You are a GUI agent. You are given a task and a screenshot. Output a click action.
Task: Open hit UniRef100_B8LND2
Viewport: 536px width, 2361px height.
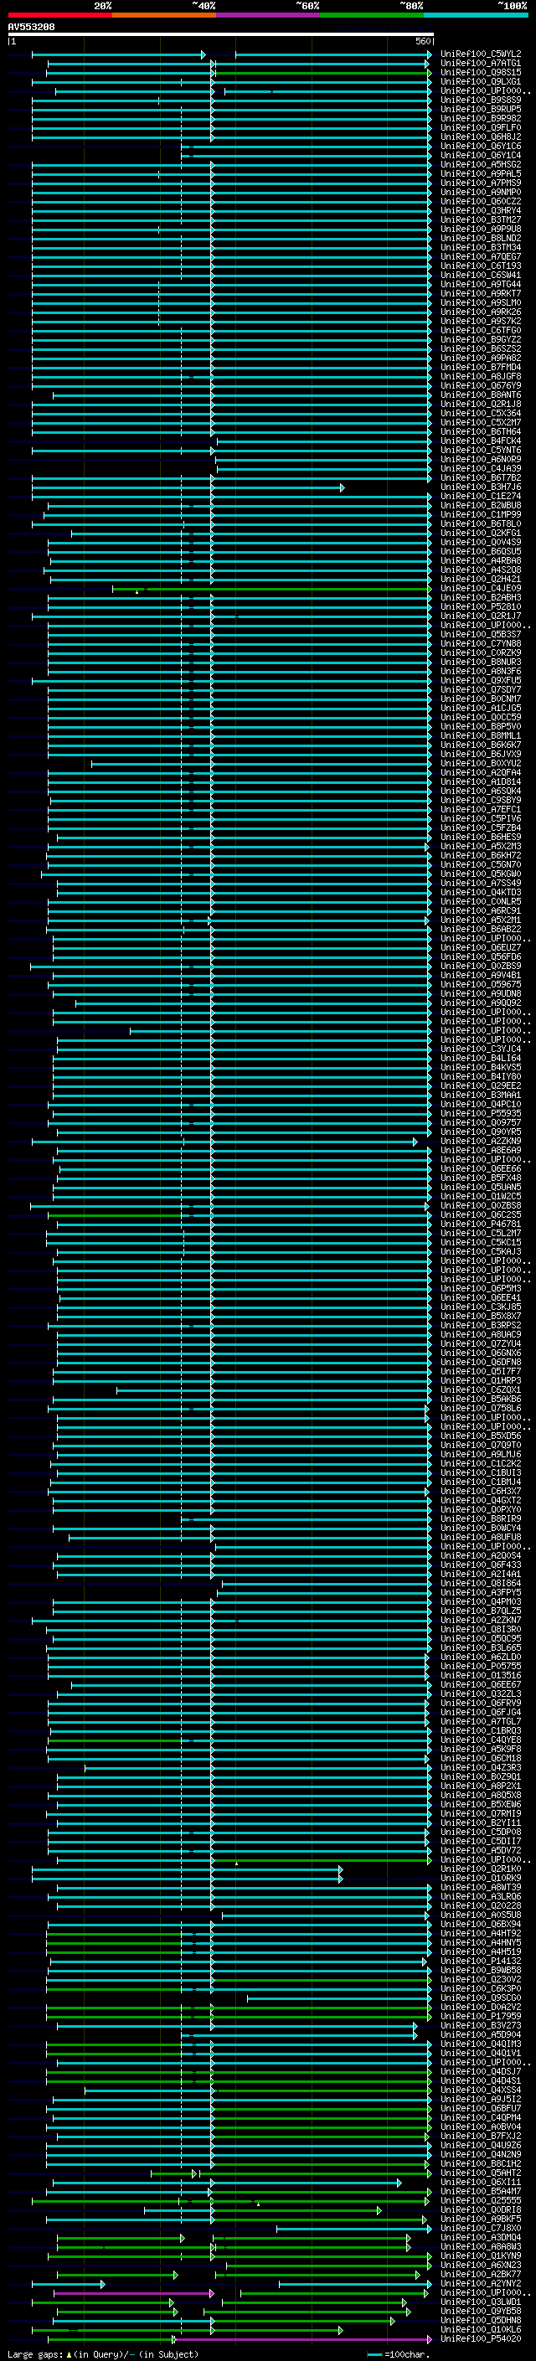(481, 237)
